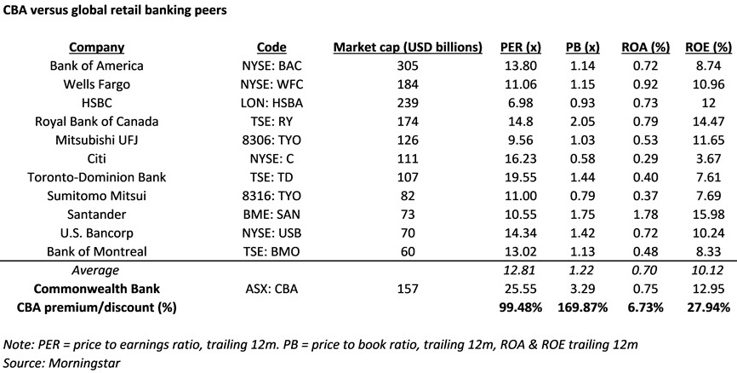This screenshot has width=737, height=373.
Task: Click the ROE (%) column header
Action: click(708, 47)
